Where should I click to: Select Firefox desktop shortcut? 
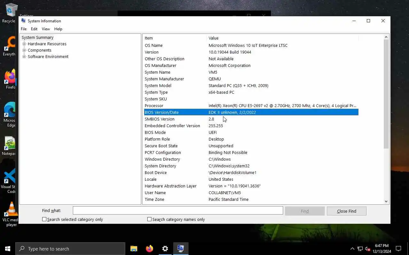pos(10,80)
